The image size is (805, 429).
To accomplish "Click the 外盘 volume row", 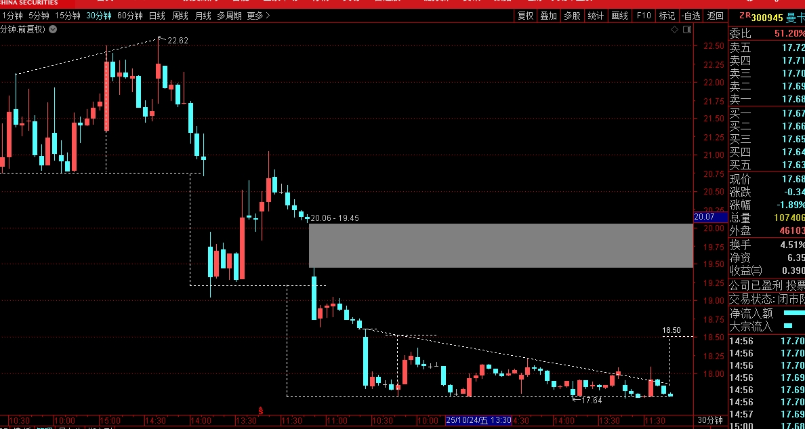I will coord(767,230).
